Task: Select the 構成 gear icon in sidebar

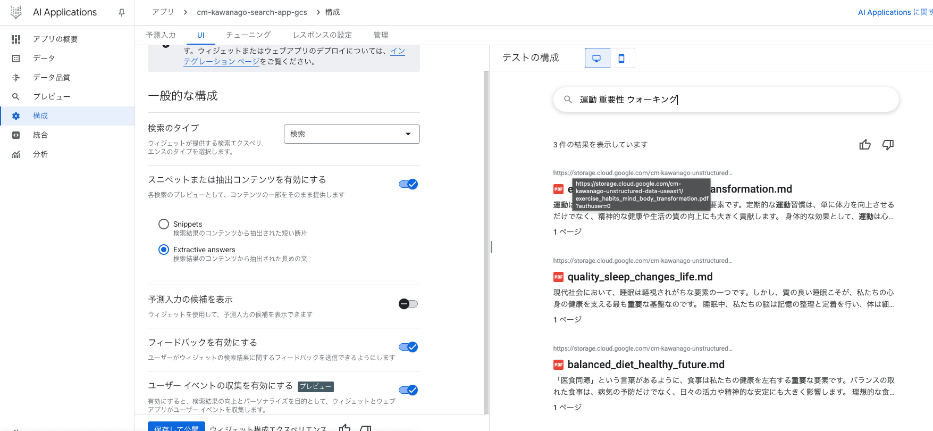Action: (16, 115)
